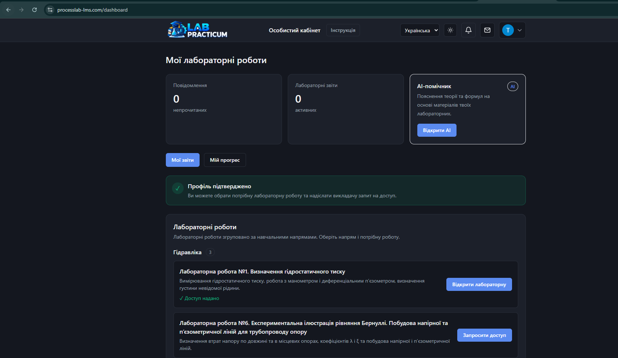The width and height of the screenshot is (618, 358).
Task: Go back using the browser back arrow
Action: coord(8,10)
